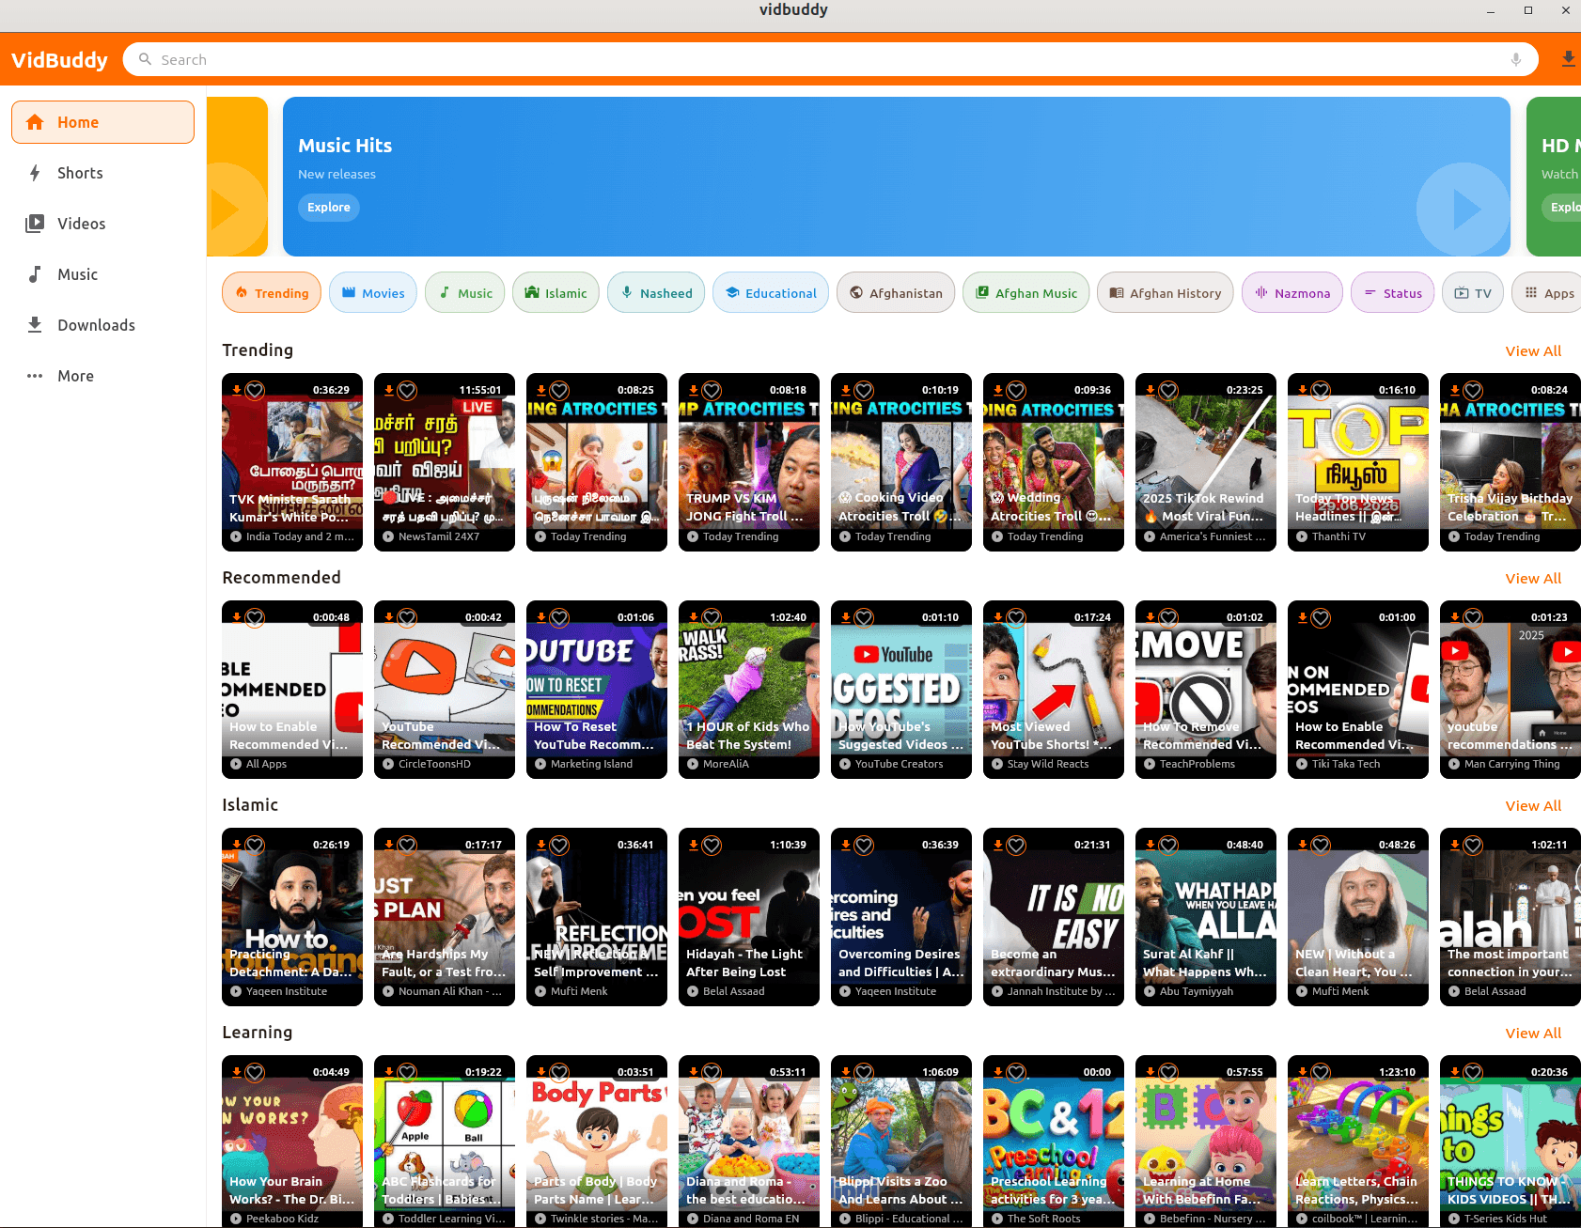Click download arrow on 'Blippi Visits a Zoo' card
1581x1228 pixels.
tap(846, 1072)
